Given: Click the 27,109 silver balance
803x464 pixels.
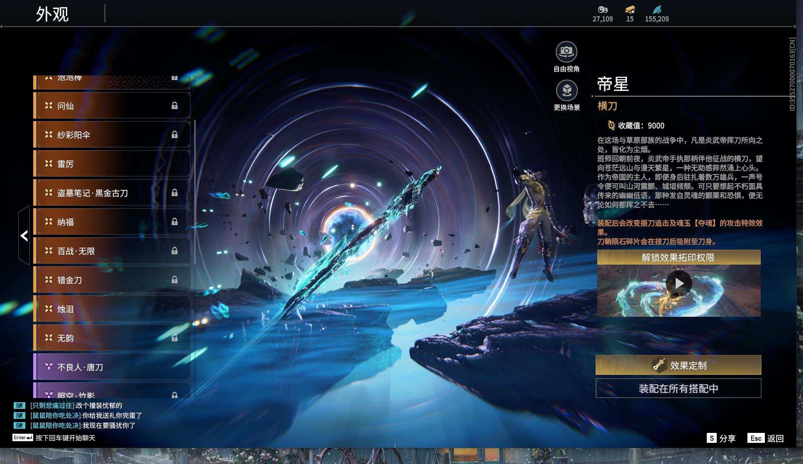Looking at the screenshot, I should (x=602, y=19).
